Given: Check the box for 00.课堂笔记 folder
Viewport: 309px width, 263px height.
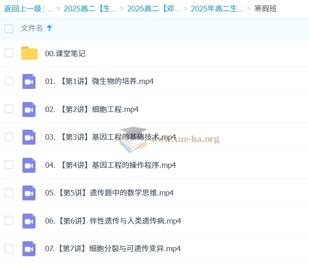Looking at the screenshot, I should point(9,53).
